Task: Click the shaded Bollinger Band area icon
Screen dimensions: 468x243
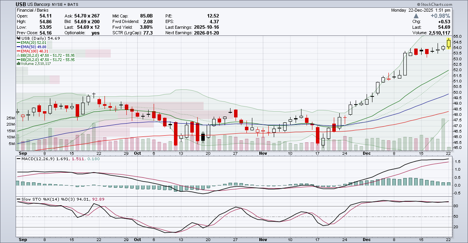Action: 18,55
